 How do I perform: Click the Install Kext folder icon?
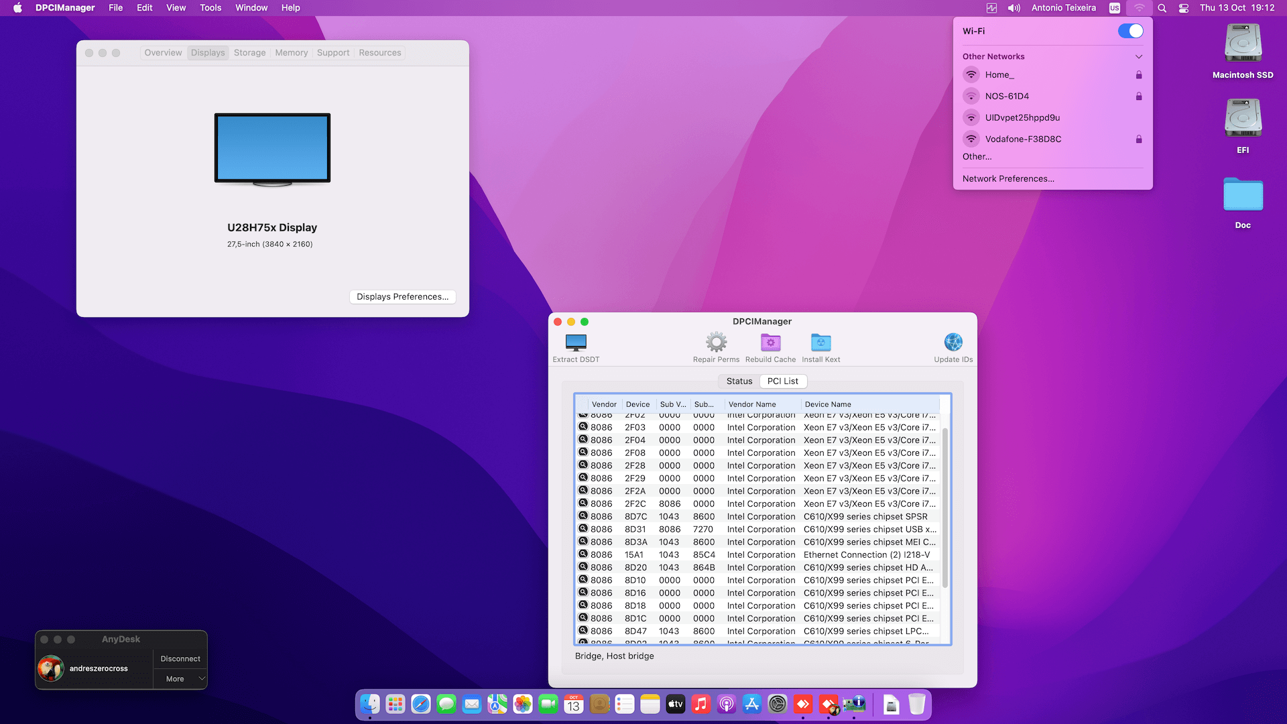tap(820, 343)
